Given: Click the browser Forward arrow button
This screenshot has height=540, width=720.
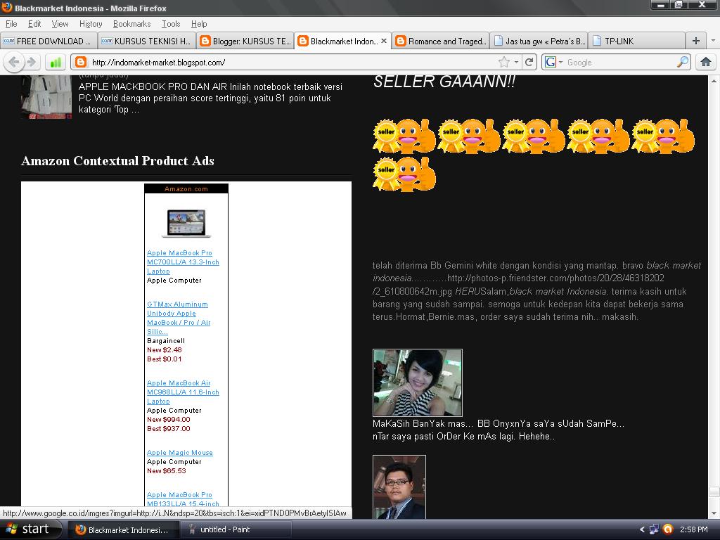Looking at the screenshot, I should 32,62.
